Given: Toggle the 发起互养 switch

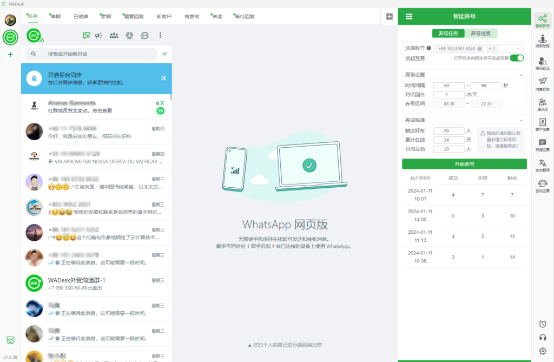Looking at the screenshot, I should [517, 58].
